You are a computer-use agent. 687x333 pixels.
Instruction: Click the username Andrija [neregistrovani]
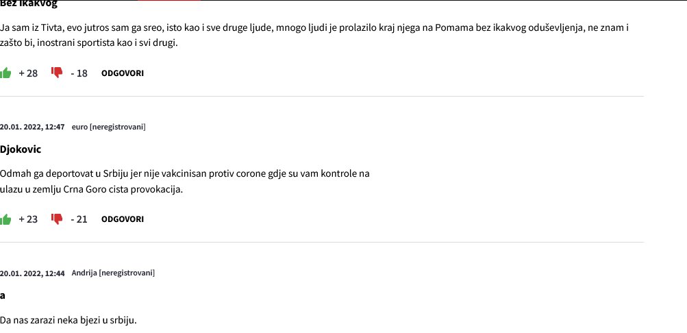[113, 273]
